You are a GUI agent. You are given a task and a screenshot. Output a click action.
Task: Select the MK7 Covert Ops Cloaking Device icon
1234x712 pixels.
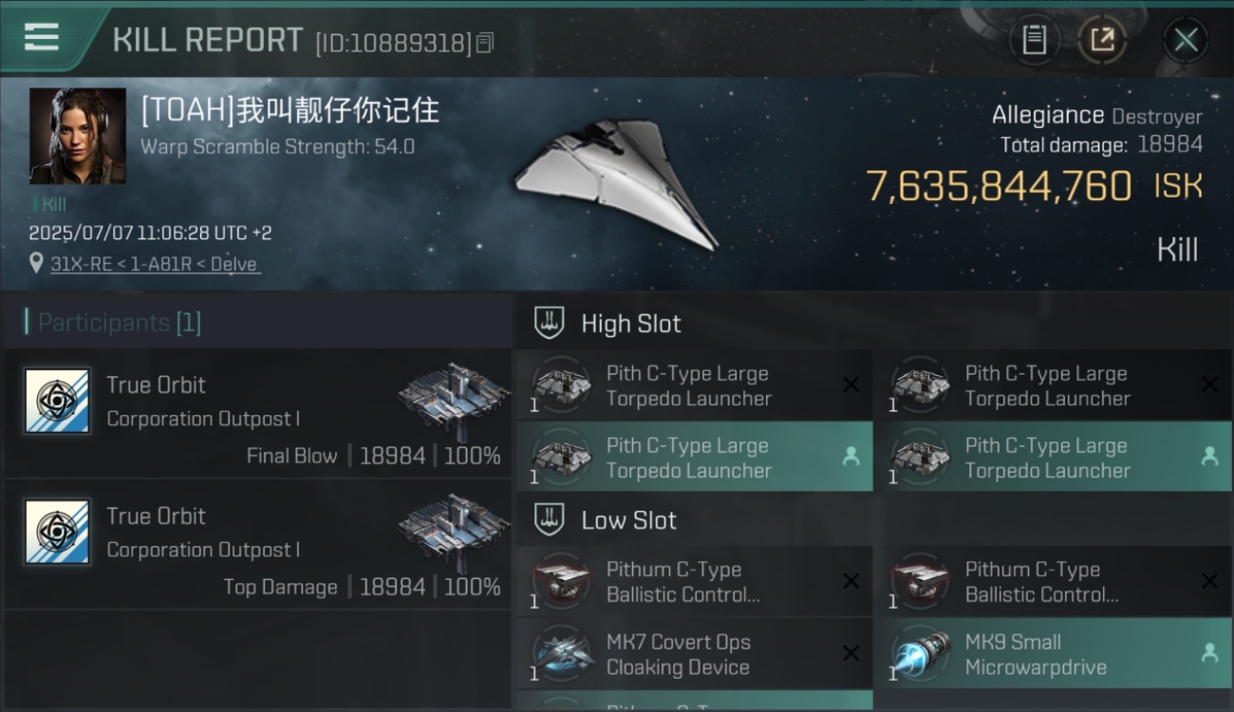click(x=561, y=654)
